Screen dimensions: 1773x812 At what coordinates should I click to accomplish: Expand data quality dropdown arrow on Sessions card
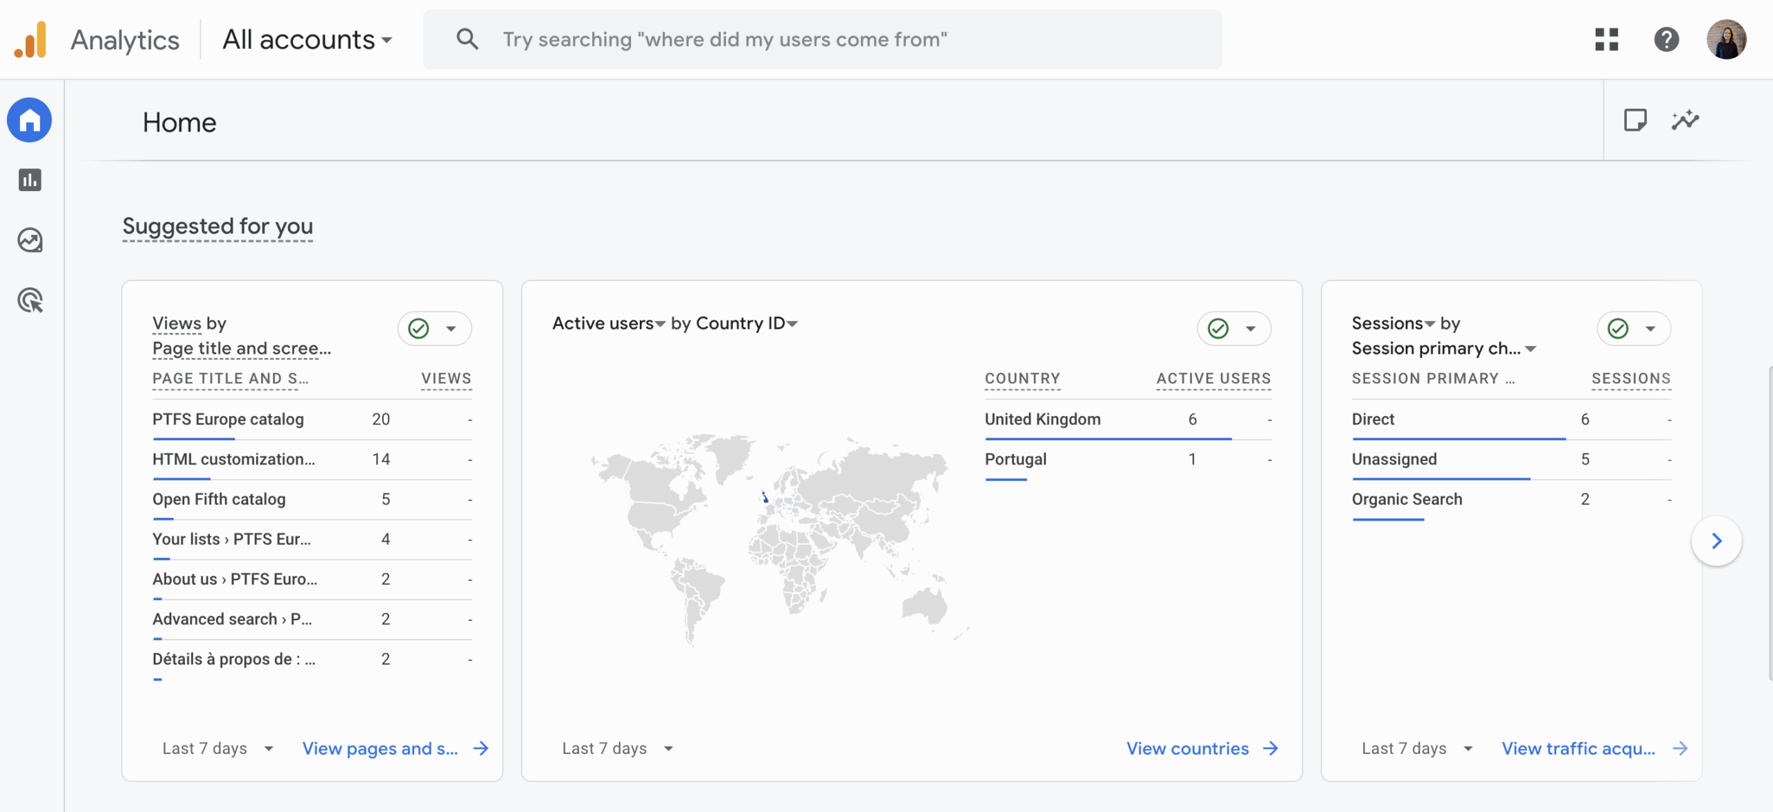pos(1651,329)
